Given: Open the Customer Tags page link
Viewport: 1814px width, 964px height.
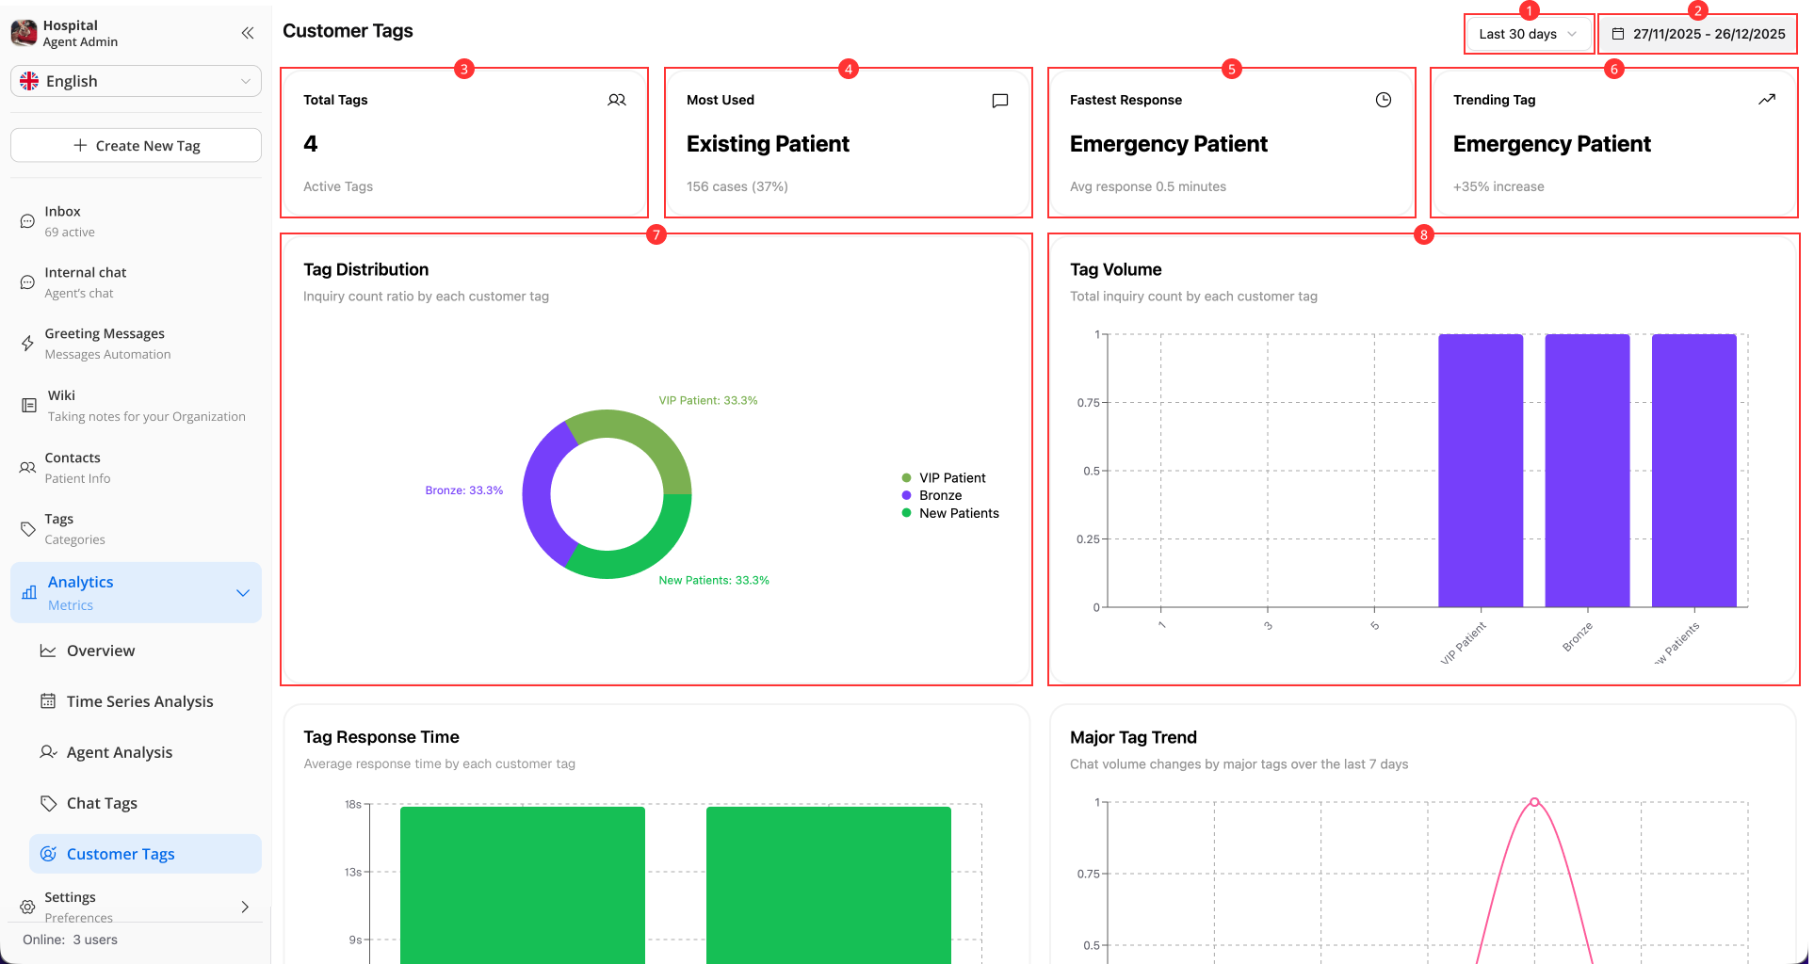Looking at the screenshot, I should [121, 853].
